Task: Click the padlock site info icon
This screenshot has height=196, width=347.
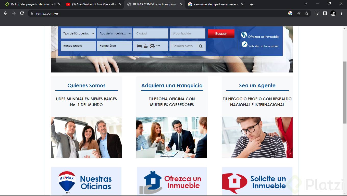Action: coord(32,13)
